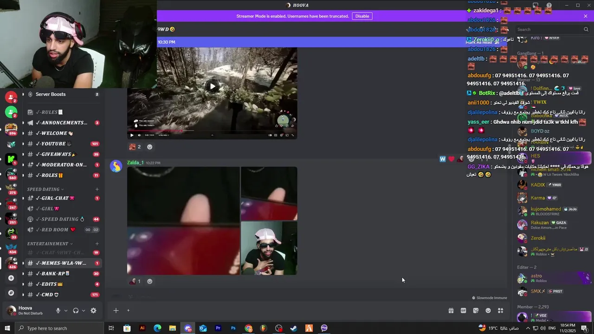
Task: Open server icon with 596 badge
Action: click(x=11, y=128)
